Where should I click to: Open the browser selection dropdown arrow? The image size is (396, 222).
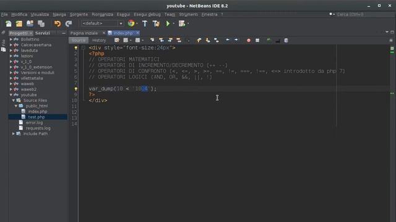(x=137, y=23)
